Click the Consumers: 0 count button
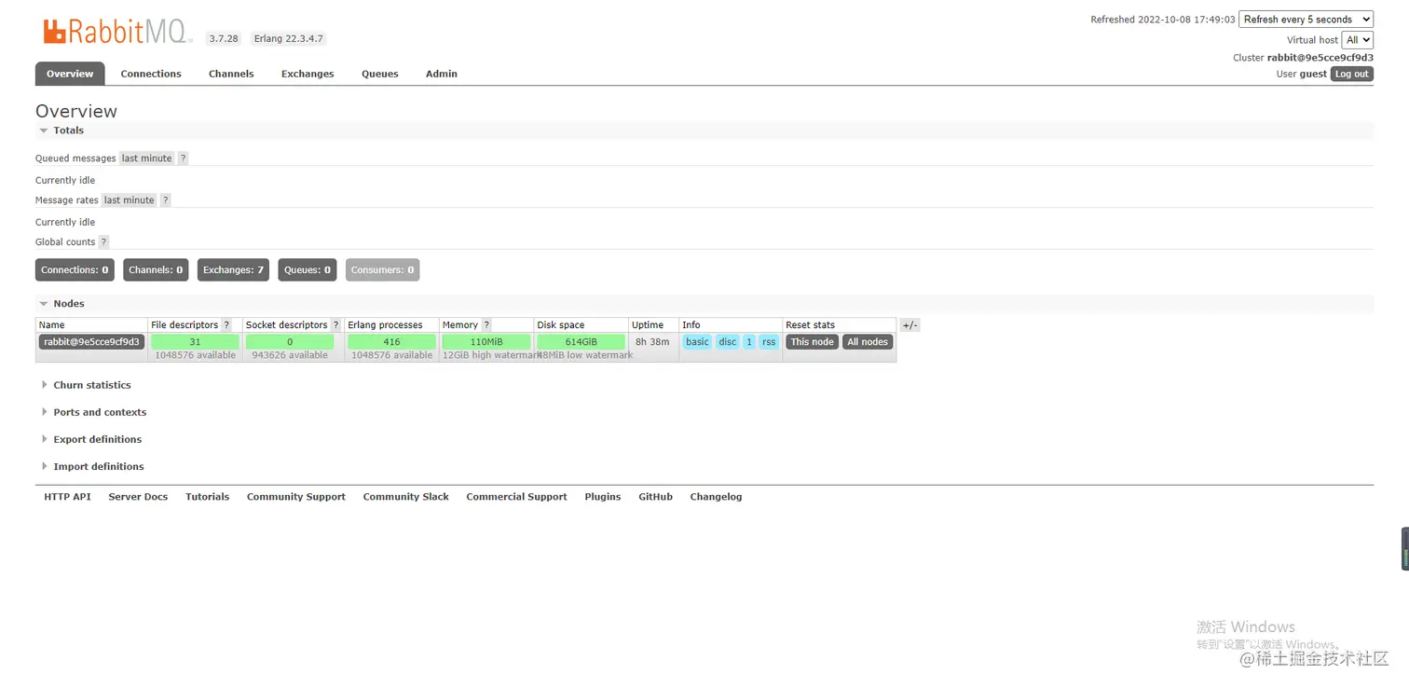 382,270
